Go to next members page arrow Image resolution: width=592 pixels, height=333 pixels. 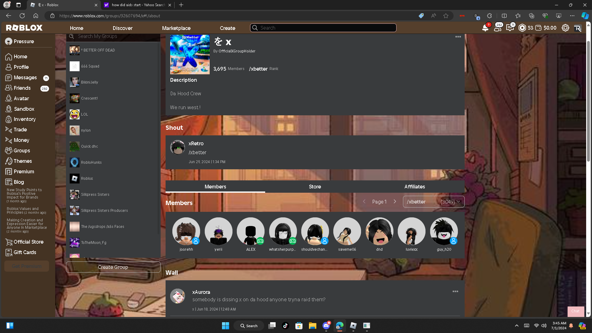[x=395, y=202]
